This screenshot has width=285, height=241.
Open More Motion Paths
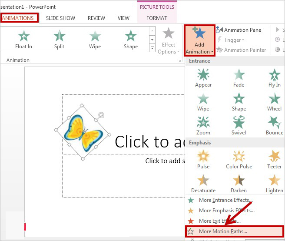click(x=235, y=231)
